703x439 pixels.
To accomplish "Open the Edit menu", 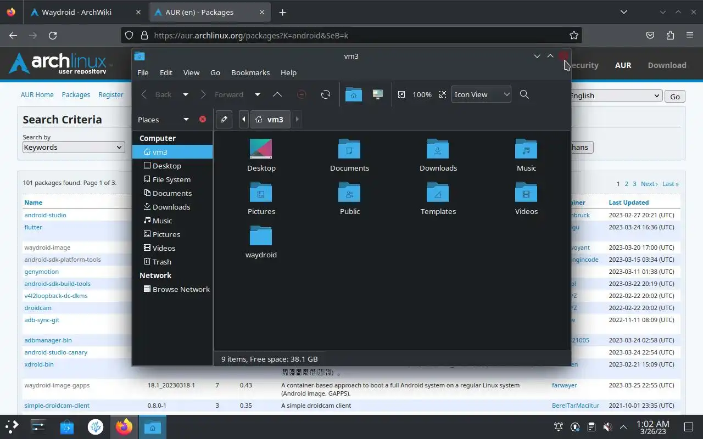I will click(x=166, y=72).
